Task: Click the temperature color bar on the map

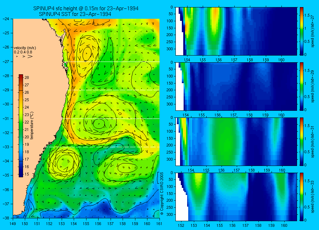Action: (21, 126)
